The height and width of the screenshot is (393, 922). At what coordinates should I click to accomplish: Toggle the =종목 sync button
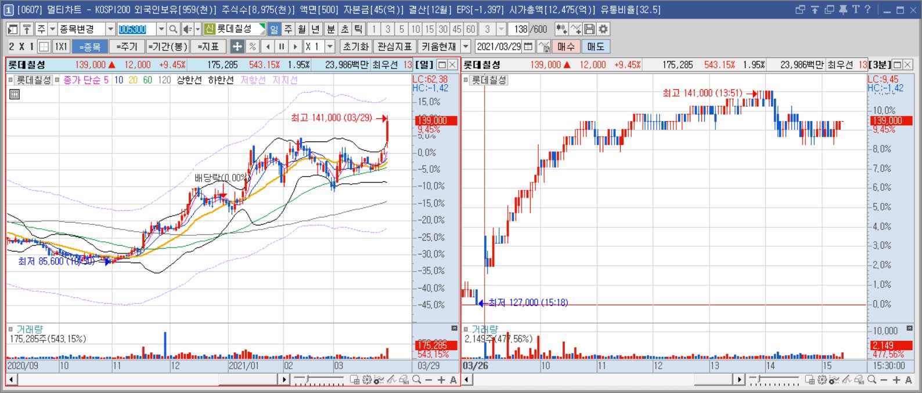[x=90, y=46]
